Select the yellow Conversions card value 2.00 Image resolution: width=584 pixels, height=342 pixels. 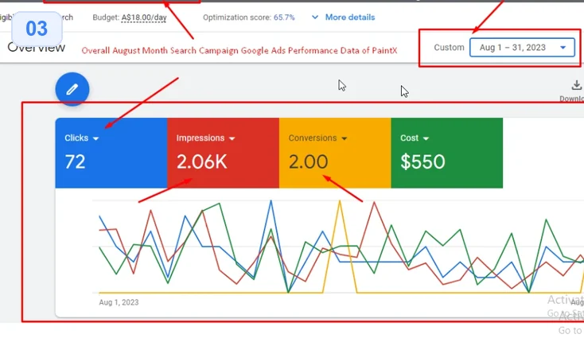(x=309, y=162)
